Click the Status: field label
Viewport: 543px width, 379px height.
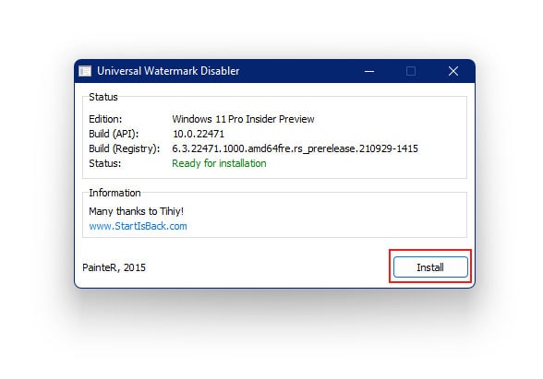tap(105, 163)
